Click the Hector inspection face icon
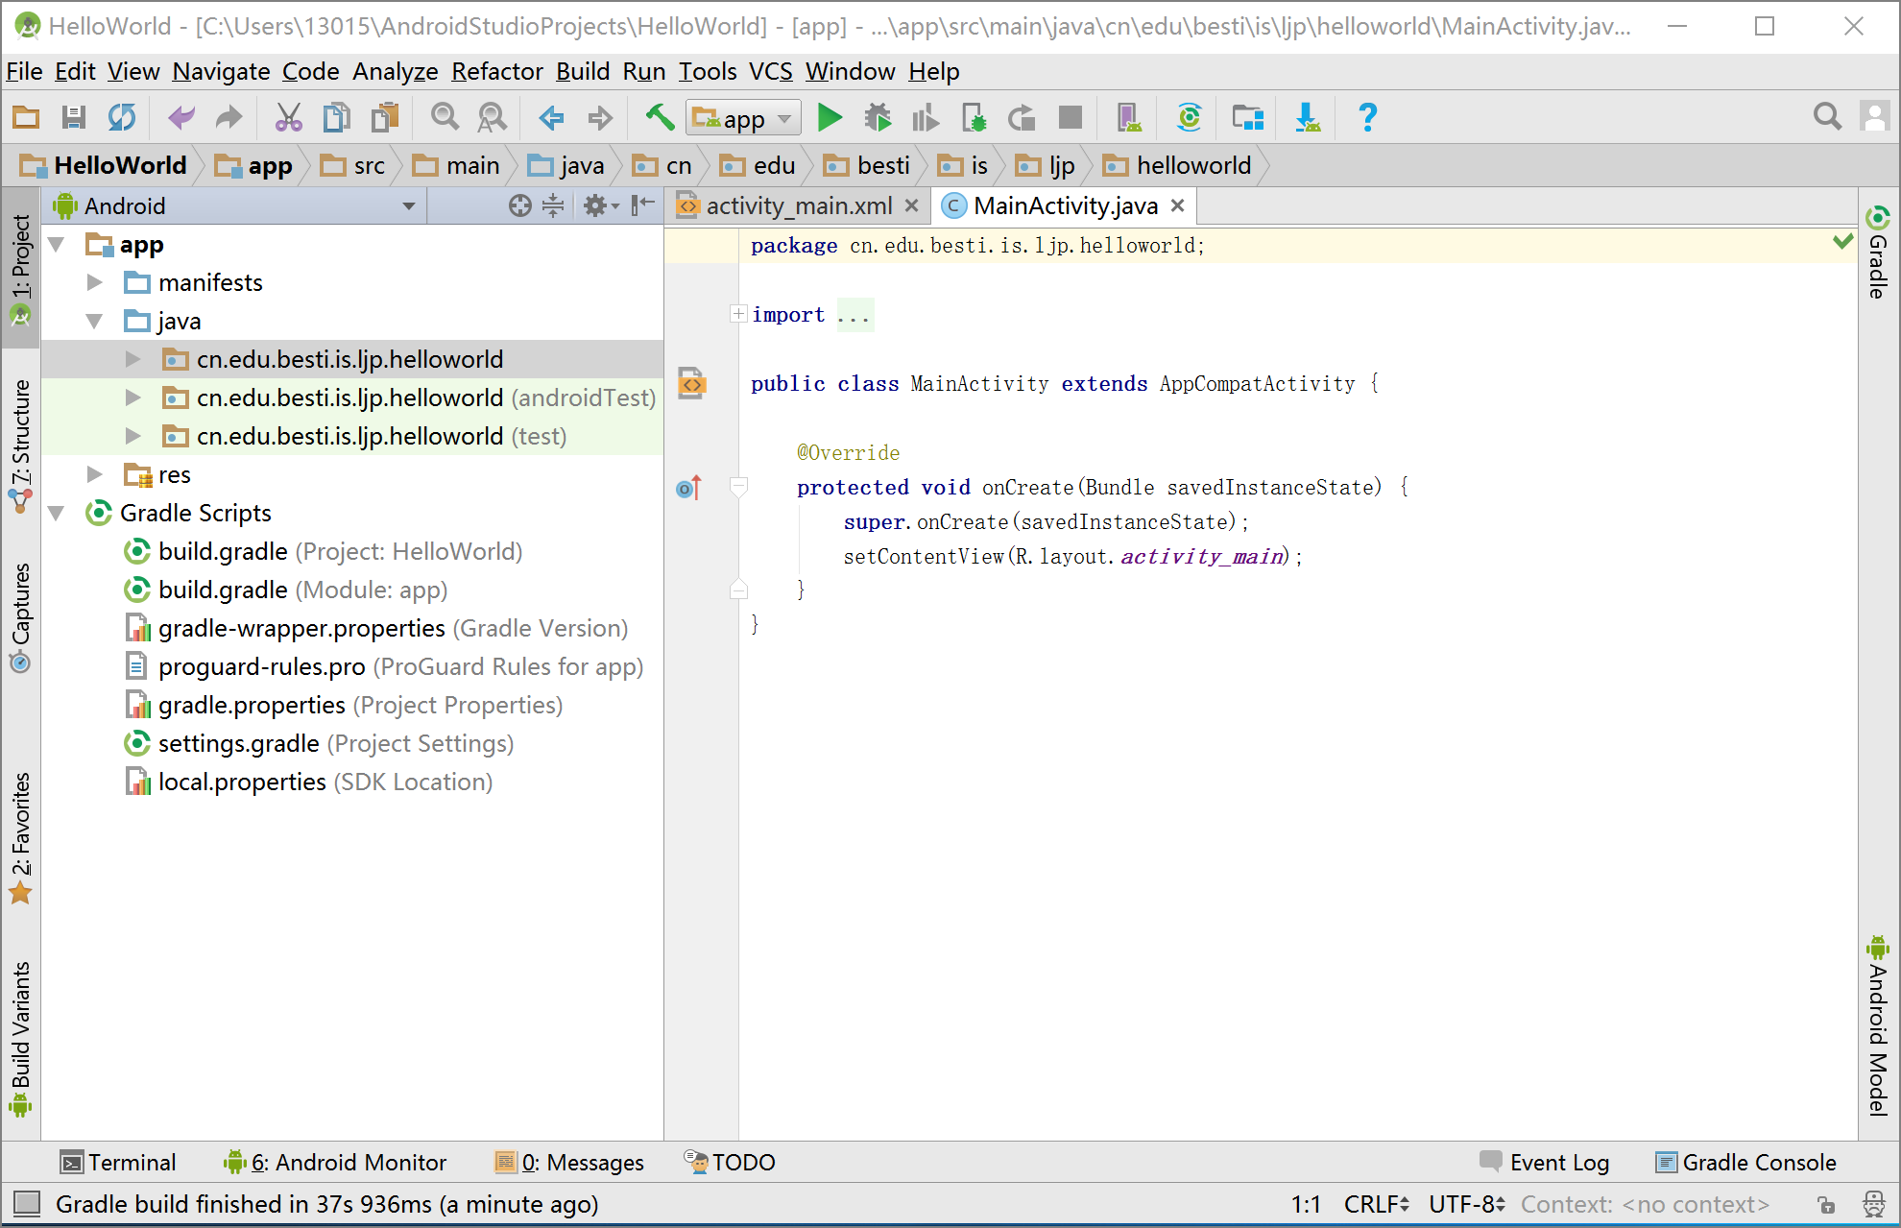 pos(1873,1204)
